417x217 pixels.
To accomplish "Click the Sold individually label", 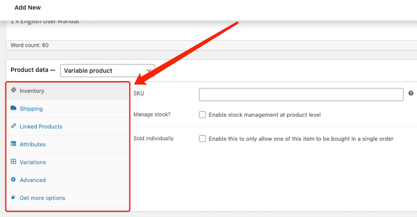I will point(153,139).
